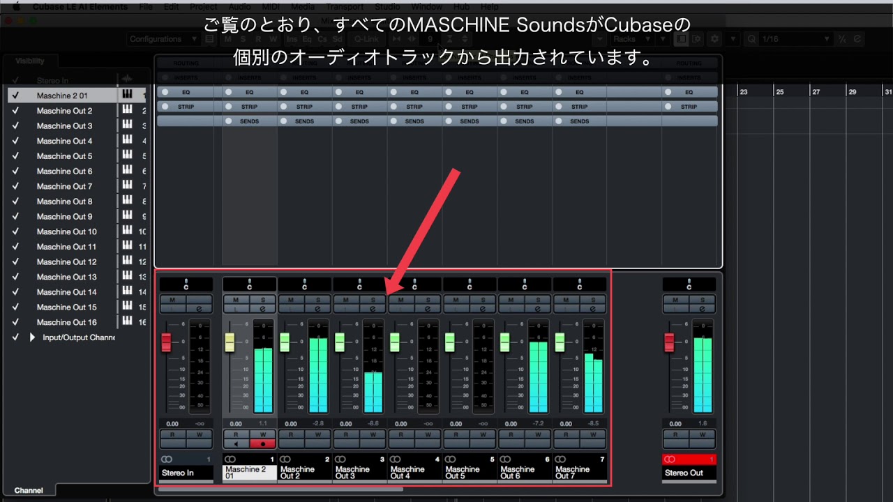
Task: Select Maschine Out 15 in the visibility list
Action: [67, 307]
